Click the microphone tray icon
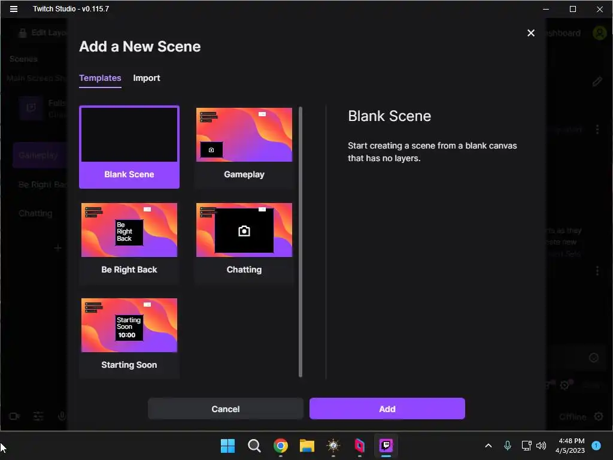This screenshot has height=460, width=613. (x=507, y=446)
